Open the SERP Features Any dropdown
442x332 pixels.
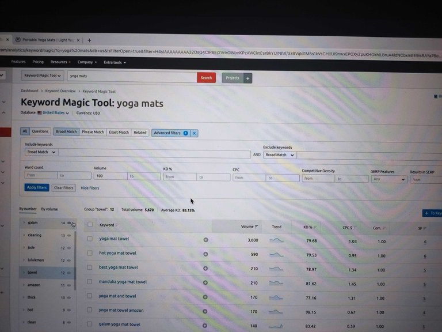(x=389, y=179)
